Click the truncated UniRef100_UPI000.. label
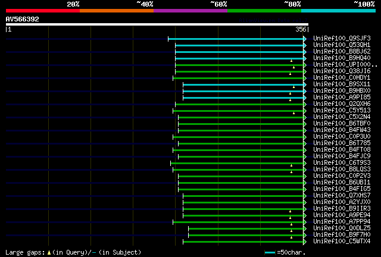Viewport: 381px width, 257px height. coord(345,65)
